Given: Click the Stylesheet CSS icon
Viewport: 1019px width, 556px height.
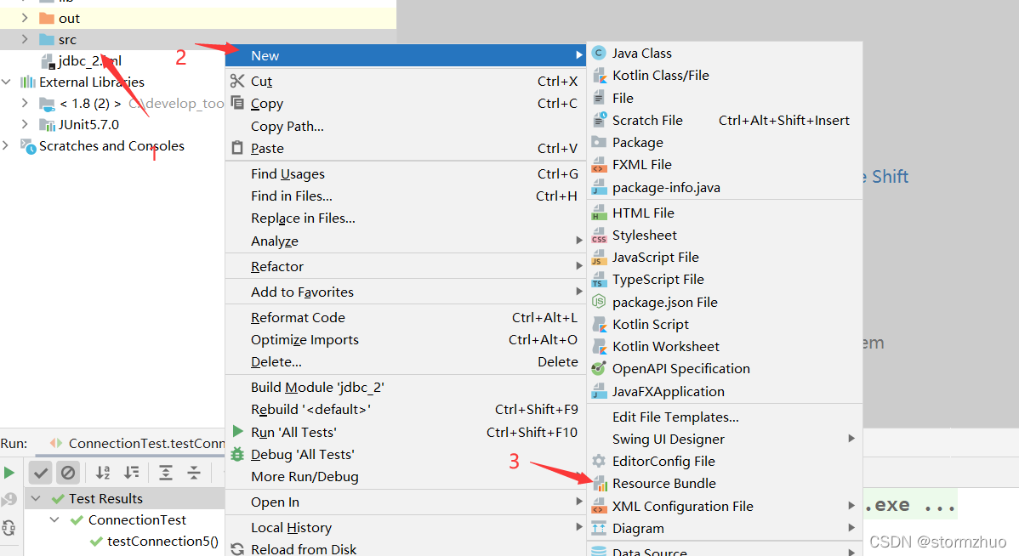Looking at the screenshot, I should (599, 235).
